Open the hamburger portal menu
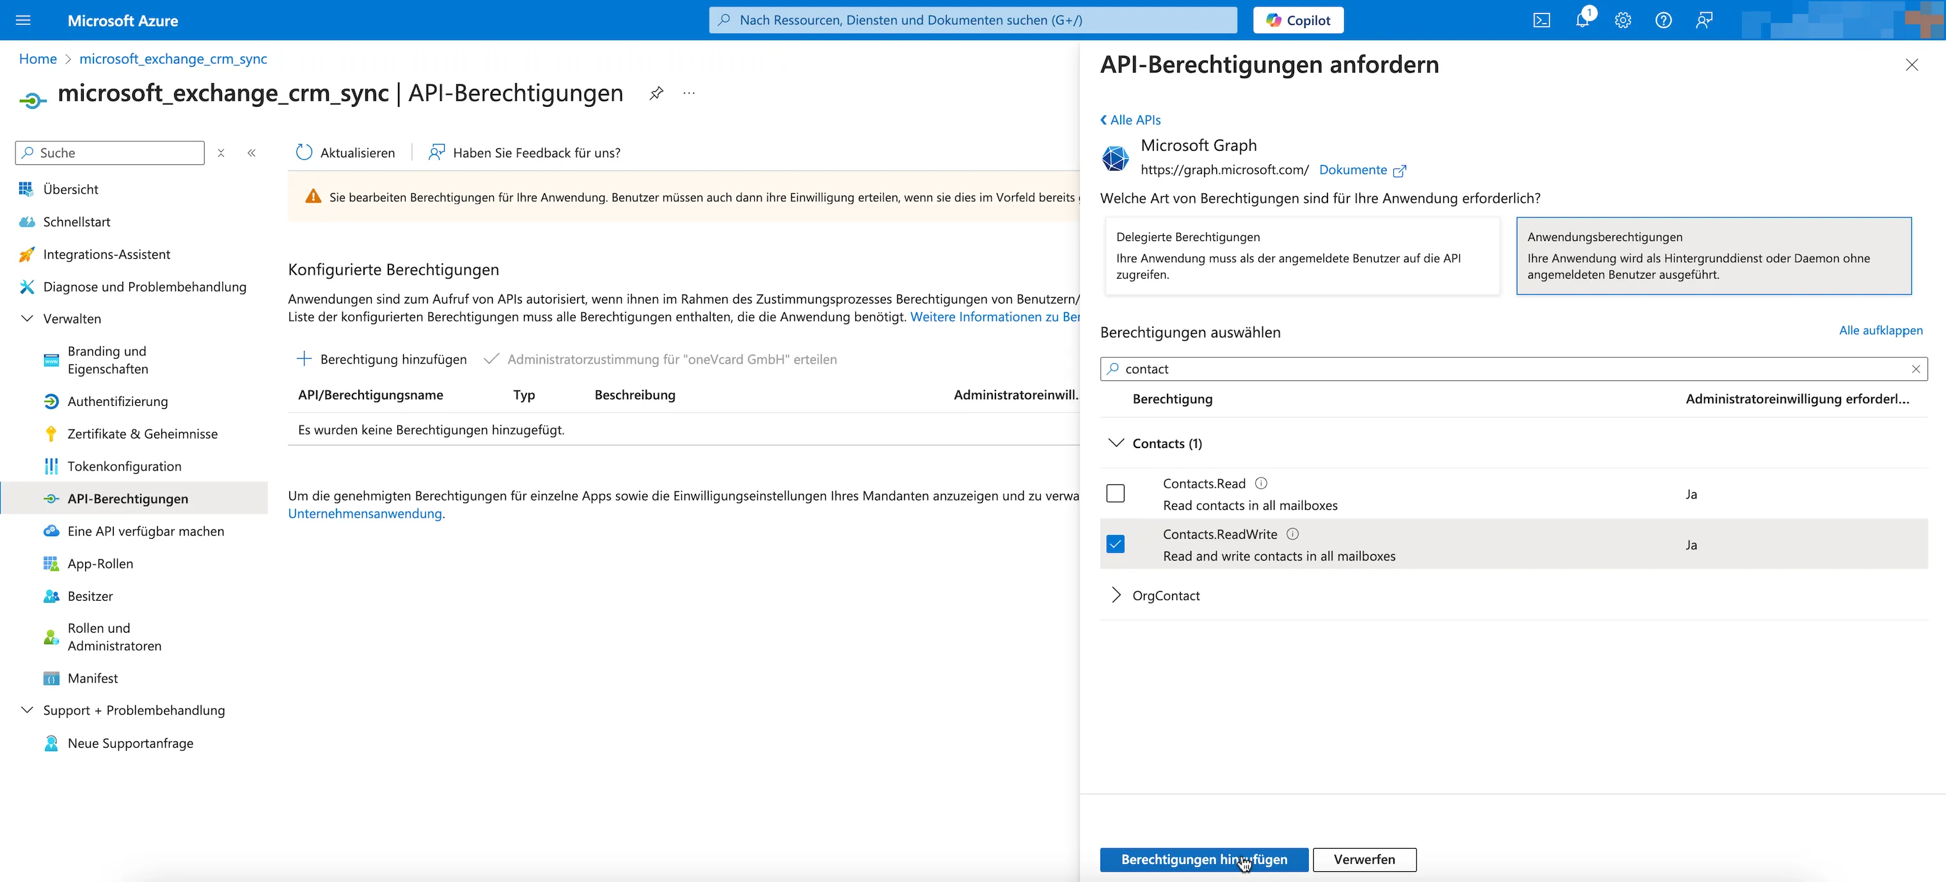Viewport: 1946px width, 882px height. coord(24,20)
